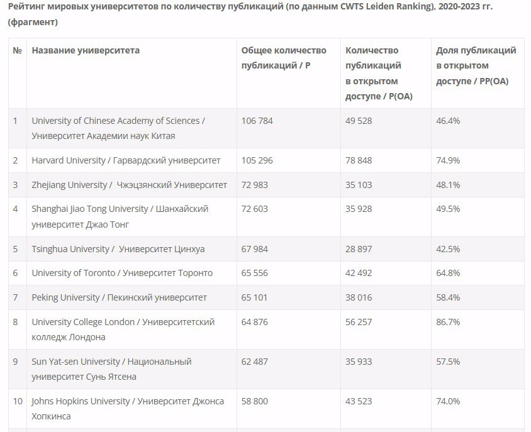Screen dimensions: 531x432
Task: Click the '№' column header
Action: (17, 50)
